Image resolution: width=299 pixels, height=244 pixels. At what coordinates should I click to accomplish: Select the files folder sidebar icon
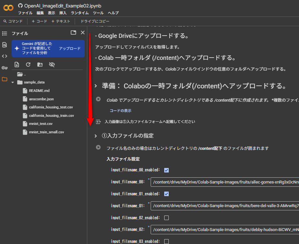point(5,79)
